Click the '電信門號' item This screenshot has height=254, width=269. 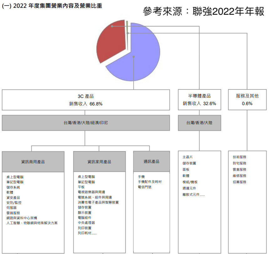pos(145,187)
